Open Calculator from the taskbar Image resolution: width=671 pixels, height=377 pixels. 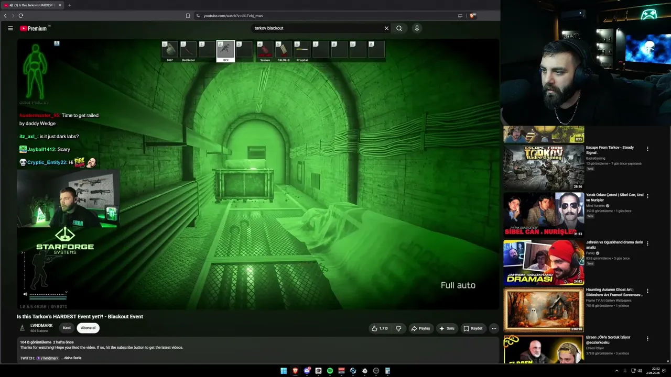tap(387, 371)
